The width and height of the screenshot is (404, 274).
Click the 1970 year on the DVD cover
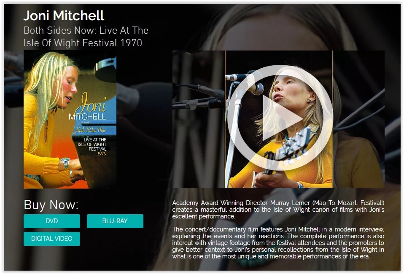[x=102, y=154]
